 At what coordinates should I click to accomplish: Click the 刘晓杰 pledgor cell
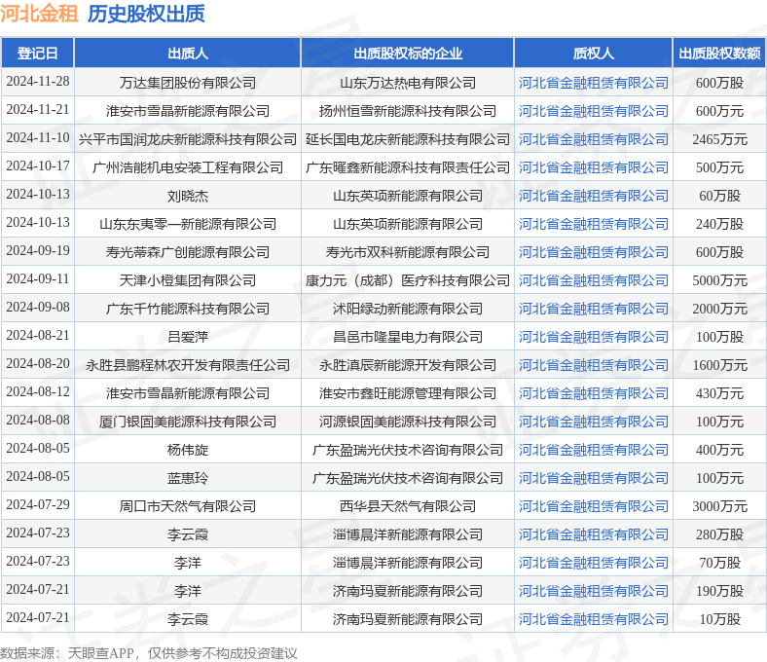[x=187, y=196]
